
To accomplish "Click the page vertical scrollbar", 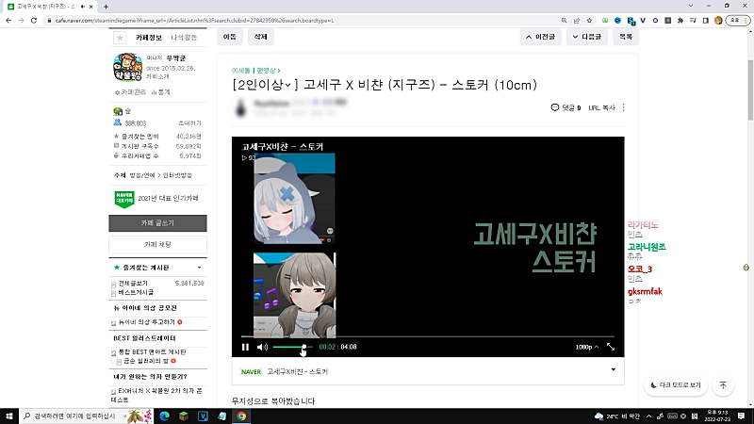I will click(x=750, y=90).
